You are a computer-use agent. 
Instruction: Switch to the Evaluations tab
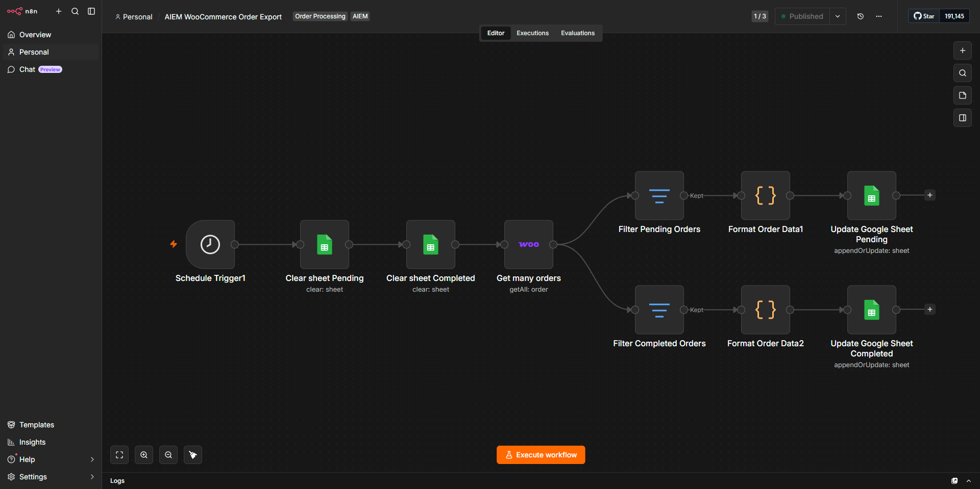click(x=578, y=33)
